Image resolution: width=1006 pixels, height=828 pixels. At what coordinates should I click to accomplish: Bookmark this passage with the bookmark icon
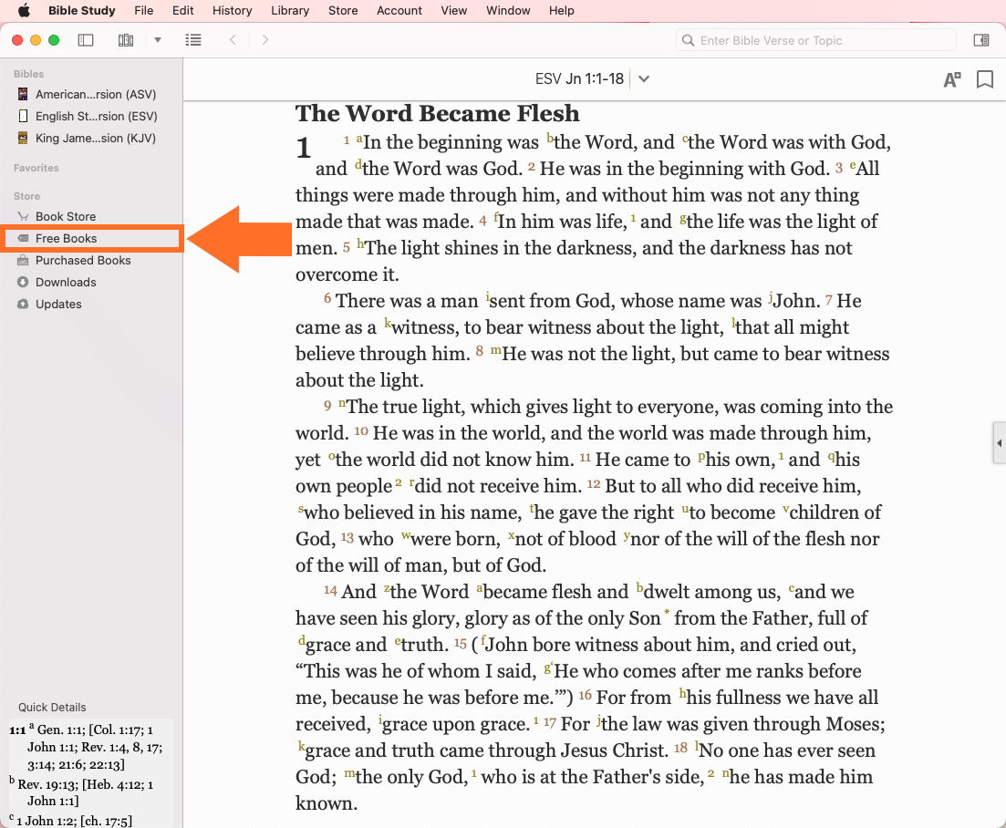(x=985, y=80)
